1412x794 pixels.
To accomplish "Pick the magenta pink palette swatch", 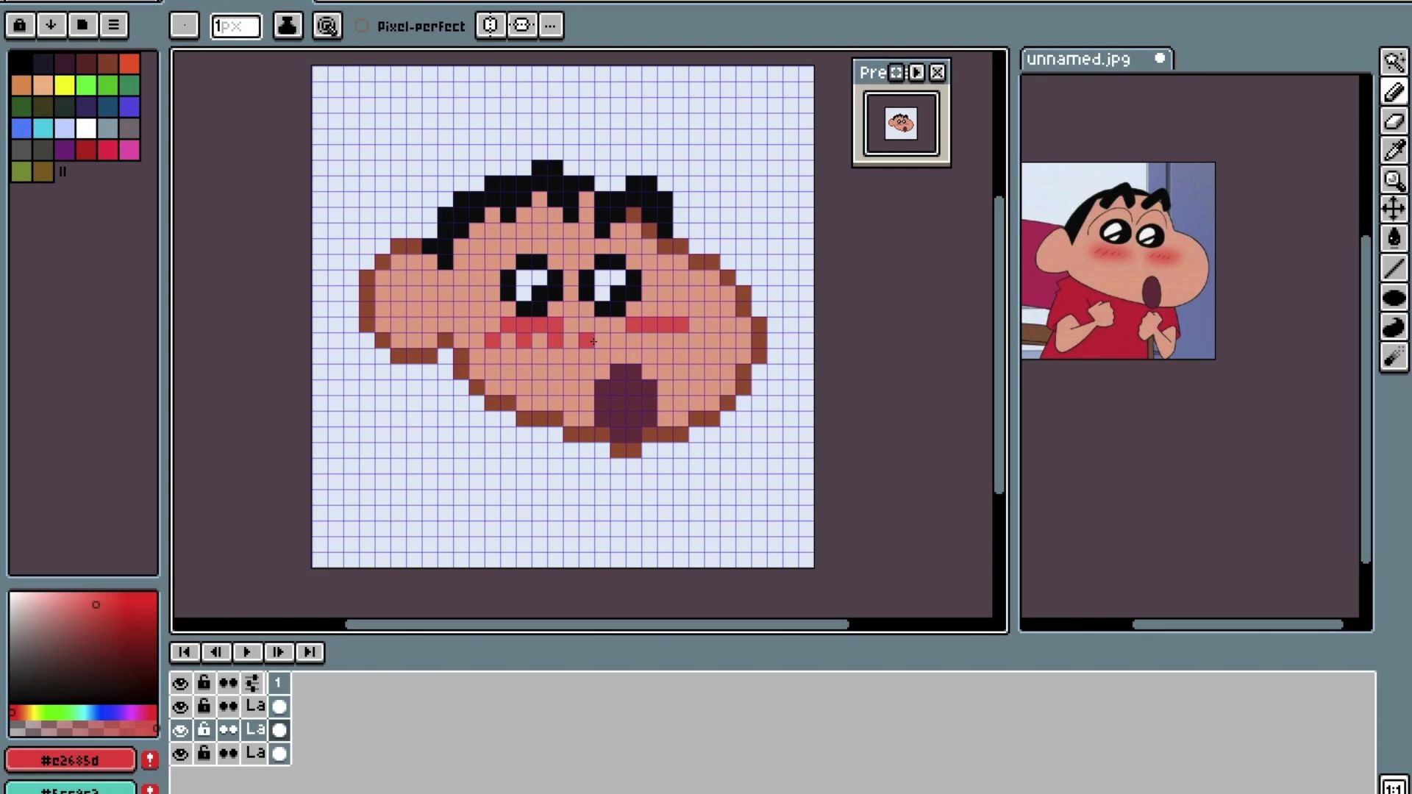I will (129, 150).
